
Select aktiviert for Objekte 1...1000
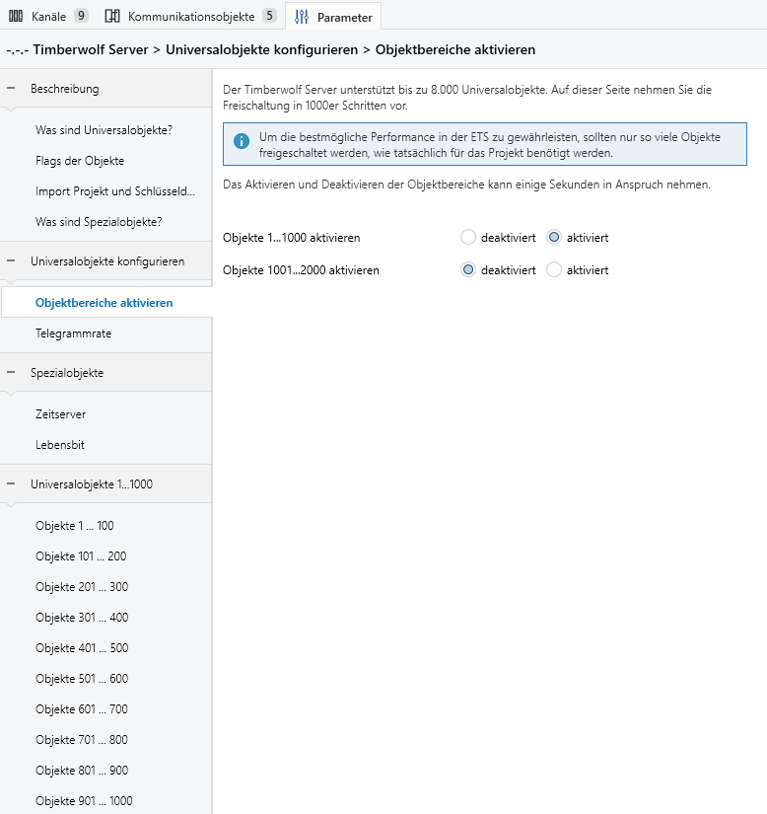click(554, 237)
